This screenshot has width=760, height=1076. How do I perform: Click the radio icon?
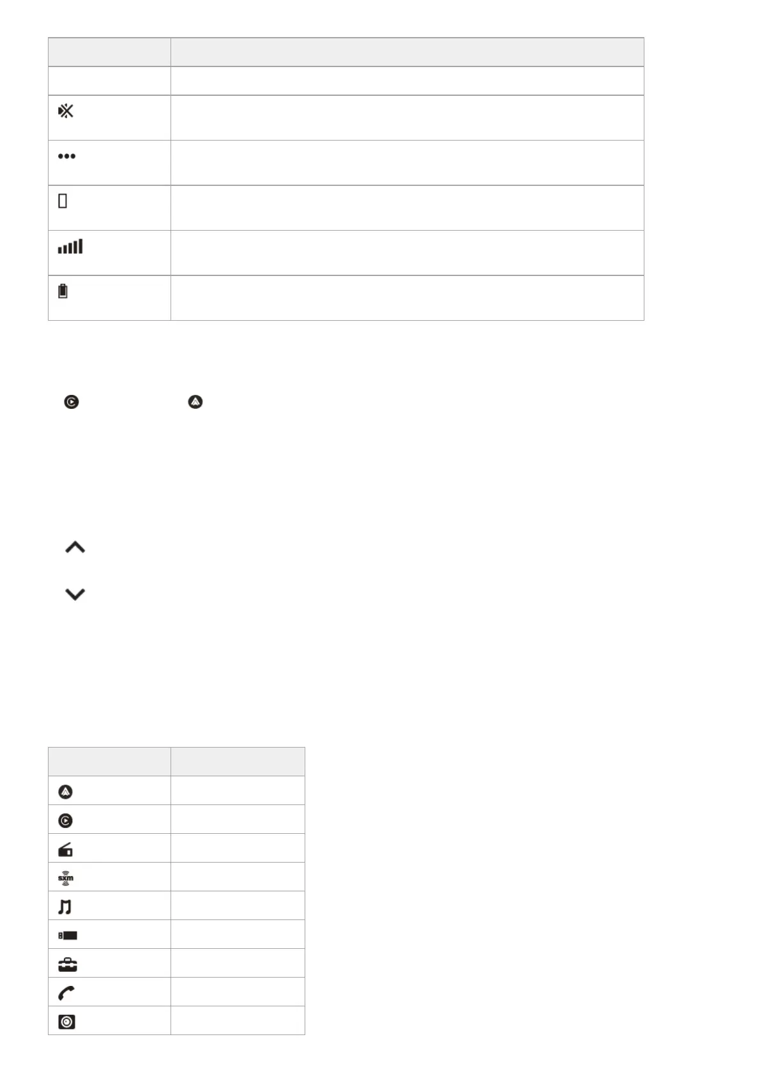pos(65,849)
